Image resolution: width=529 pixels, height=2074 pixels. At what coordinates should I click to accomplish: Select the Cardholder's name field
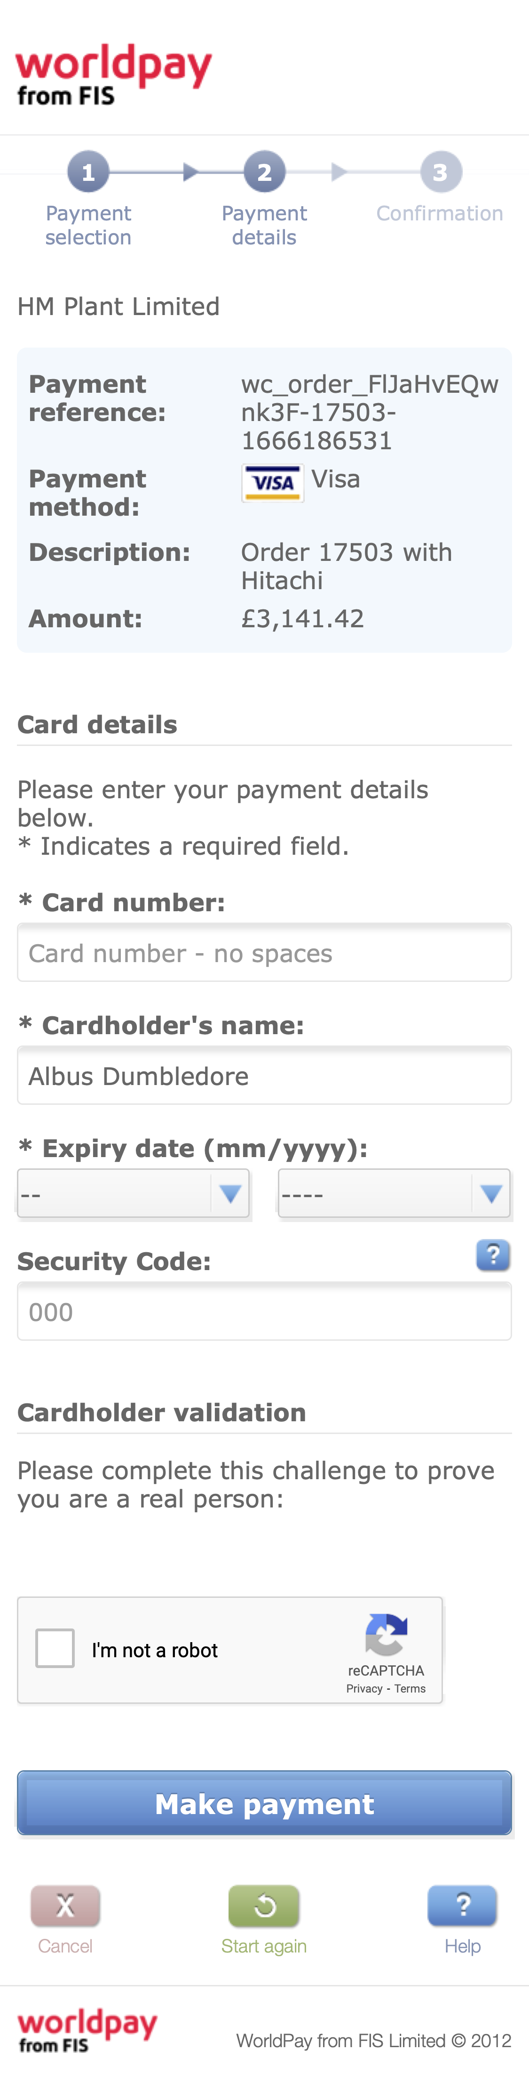coord(264,1076)
